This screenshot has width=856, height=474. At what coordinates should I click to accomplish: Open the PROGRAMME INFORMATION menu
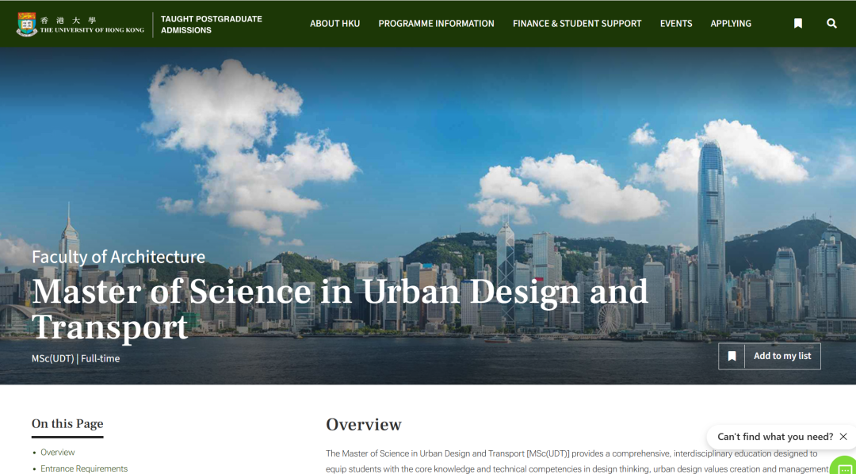436,24
